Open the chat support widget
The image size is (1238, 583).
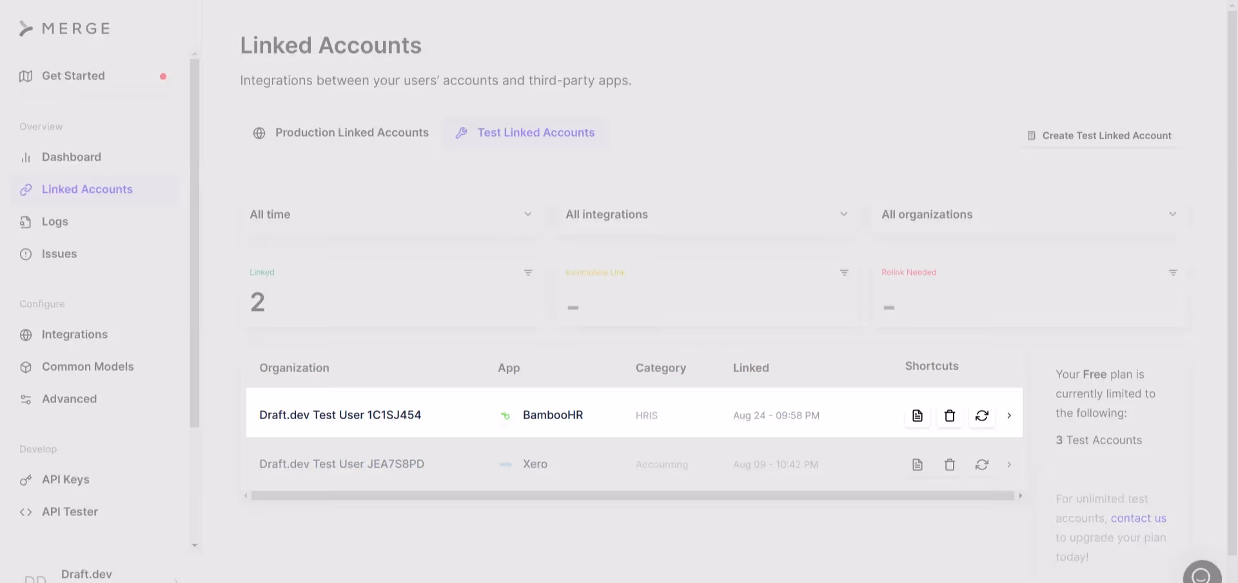coord(1202,574)
